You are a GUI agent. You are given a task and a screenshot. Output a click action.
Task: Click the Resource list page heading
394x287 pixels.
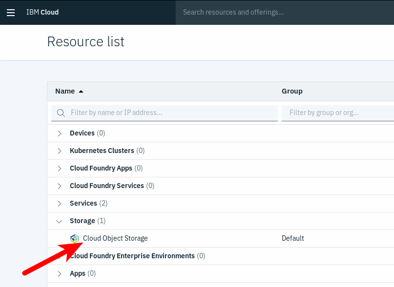(x=86, y=41)
